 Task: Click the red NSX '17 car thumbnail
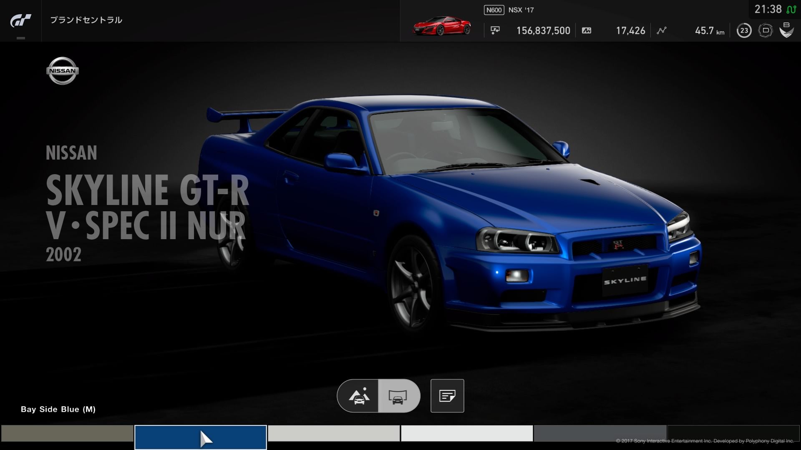point(442,26)
